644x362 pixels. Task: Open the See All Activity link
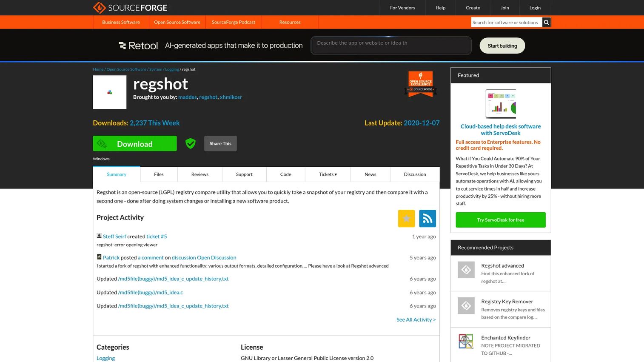416,319
